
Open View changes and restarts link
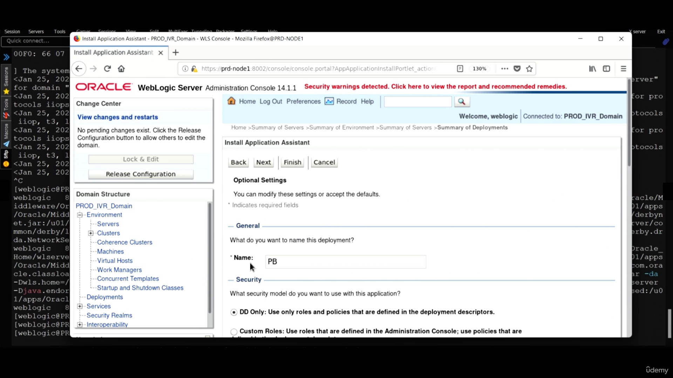click(117, 117)
